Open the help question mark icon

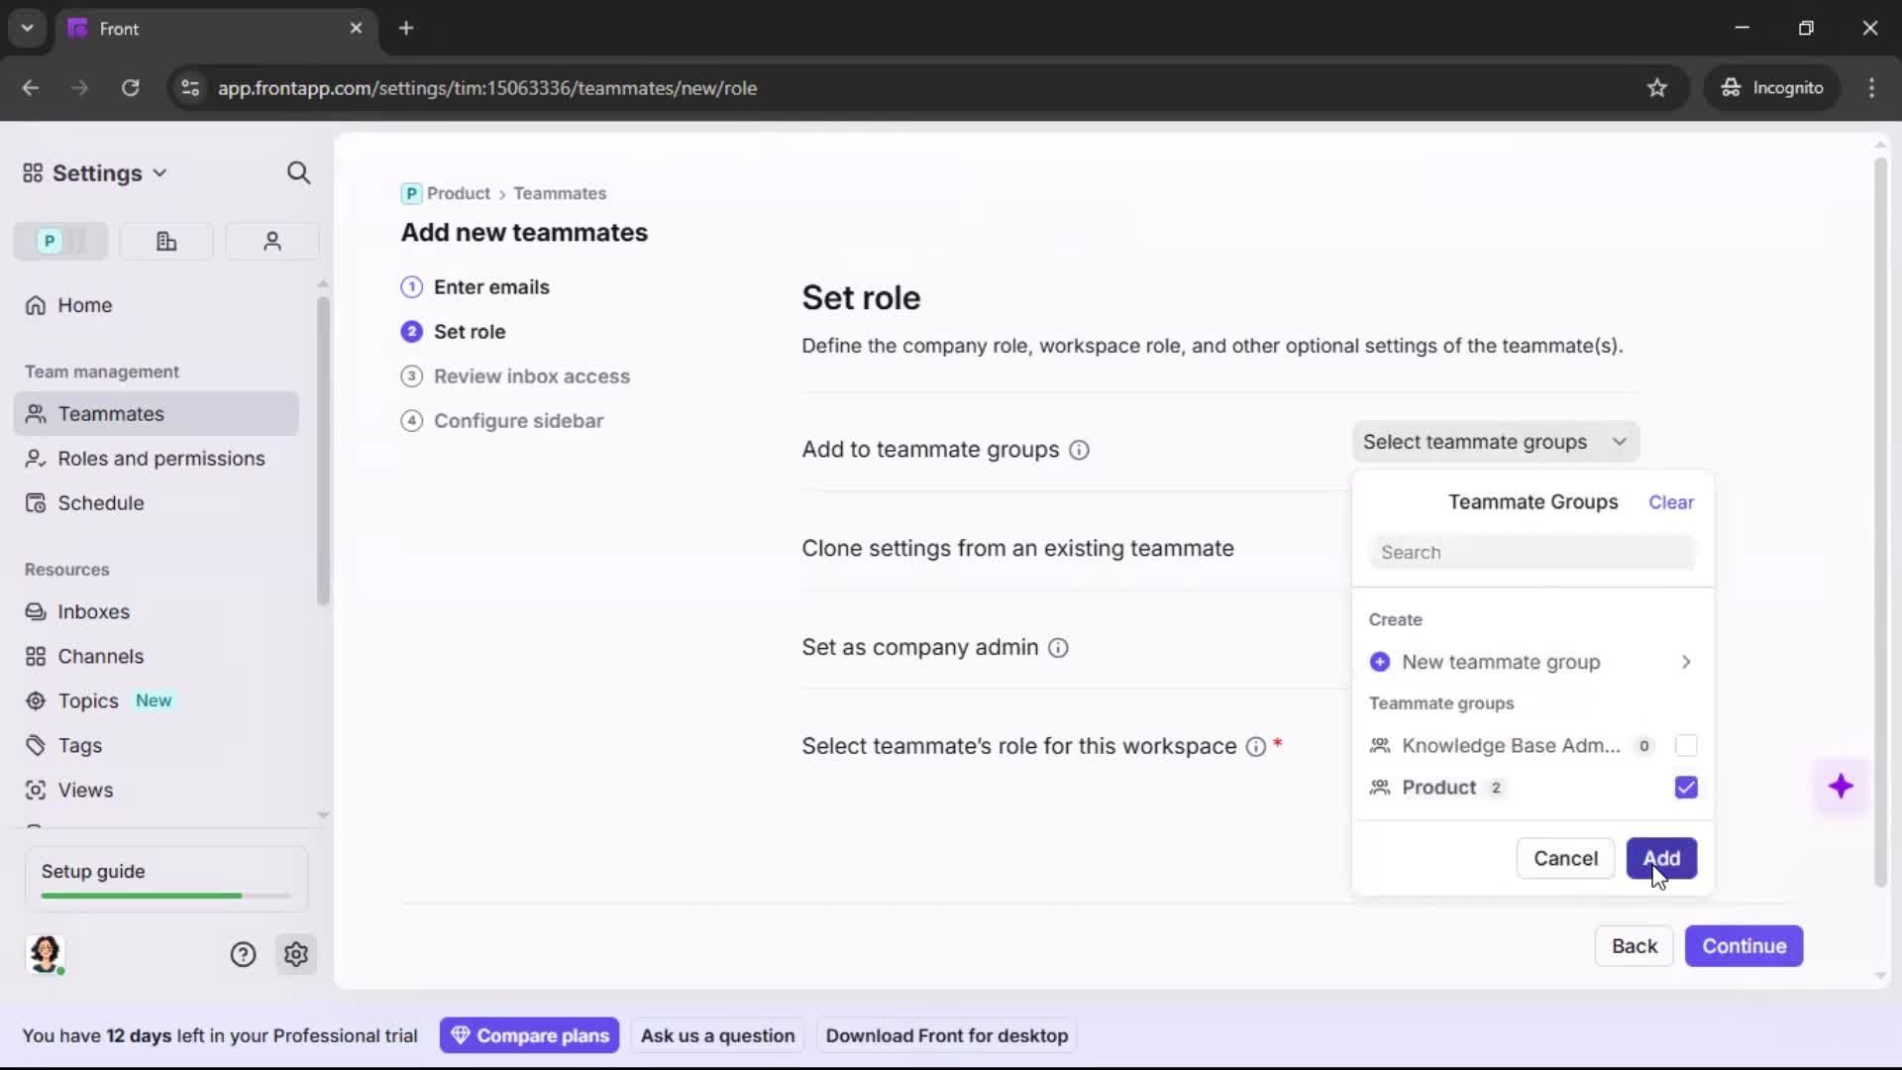pyautogui.click(x=243, y=954)
